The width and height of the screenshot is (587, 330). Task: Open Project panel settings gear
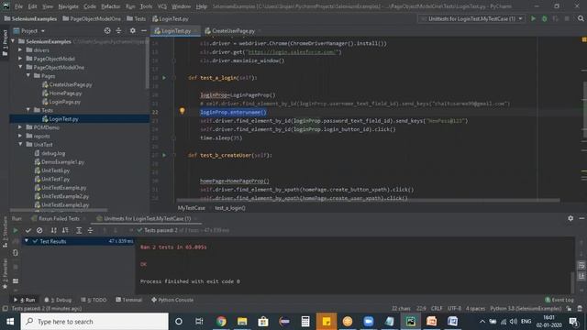click(x=132, y=30)
